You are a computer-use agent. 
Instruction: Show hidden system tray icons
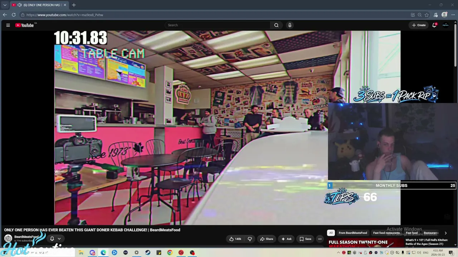(338, 253)
